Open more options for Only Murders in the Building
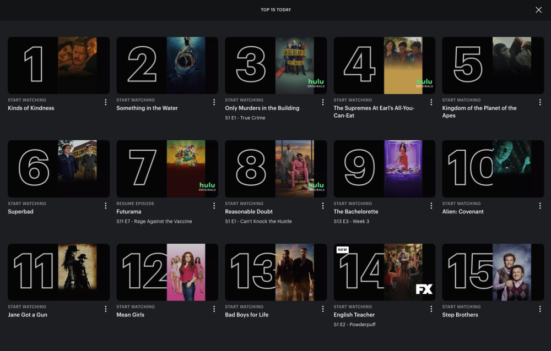Image resolution: width=551 pixels, height=351 pixels. pyautogui.click(x=322, y=102)
